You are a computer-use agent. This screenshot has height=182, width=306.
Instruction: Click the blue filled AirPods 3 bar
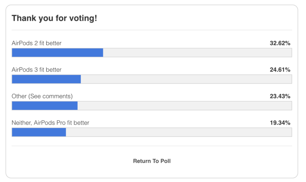point(46,79)
